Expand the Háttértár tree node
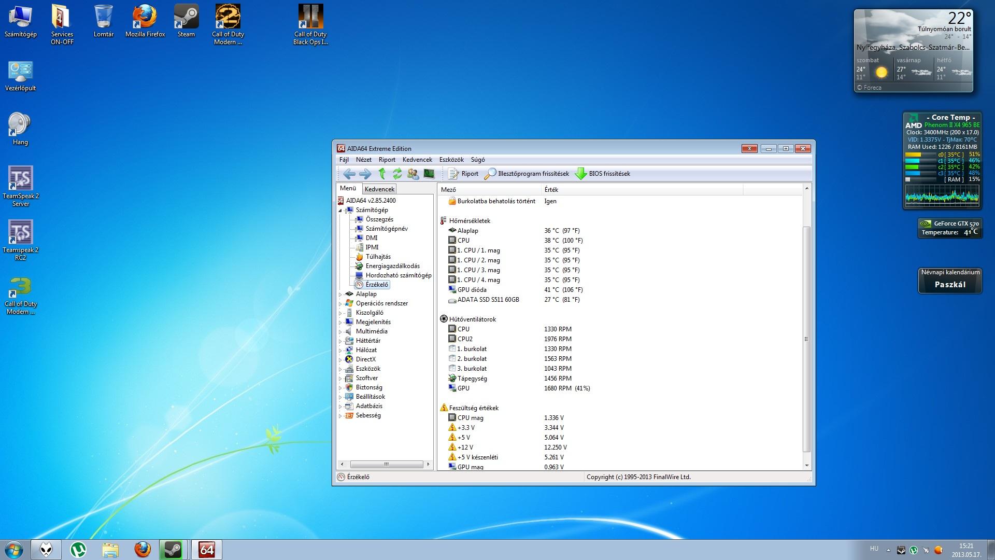The height and width of the screenshot is (560, 995). (340, 341)
